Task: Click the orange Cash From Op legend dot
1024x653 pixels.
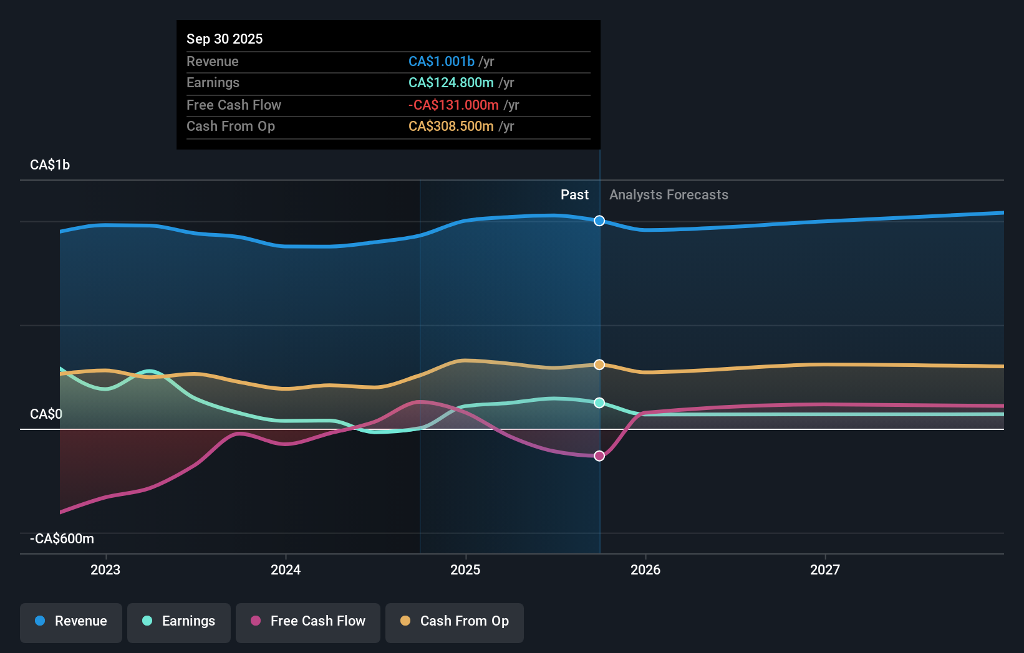Action: click(x=405, y=621)
